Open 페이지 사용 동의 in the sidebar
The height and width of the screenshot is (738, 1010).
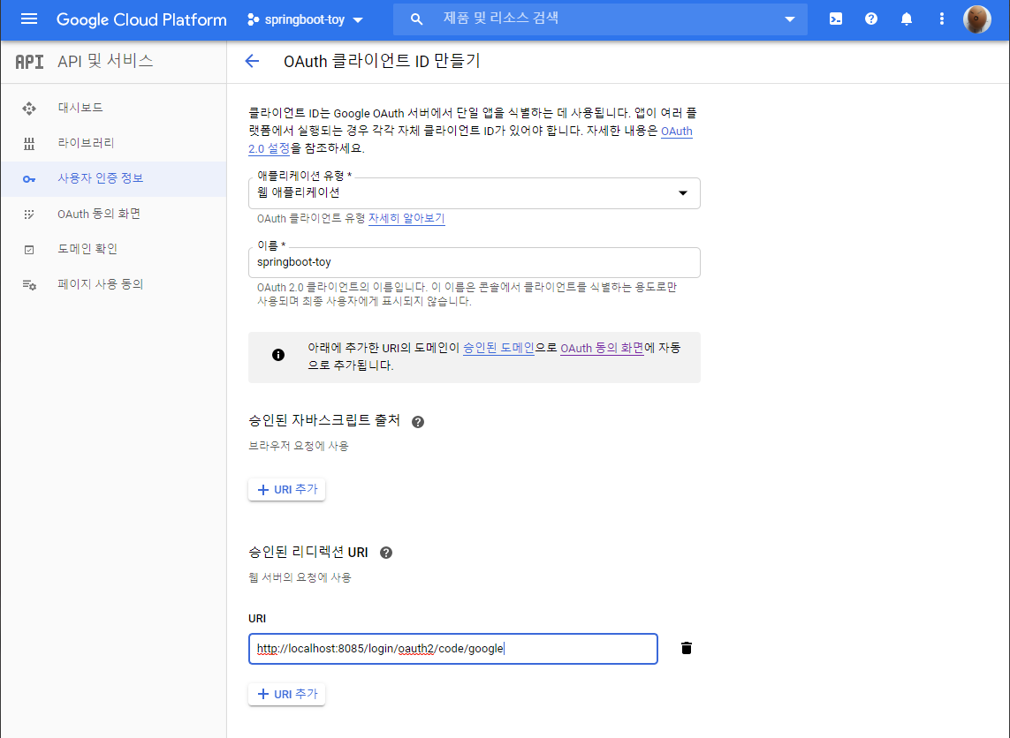[x=113, y=284]
